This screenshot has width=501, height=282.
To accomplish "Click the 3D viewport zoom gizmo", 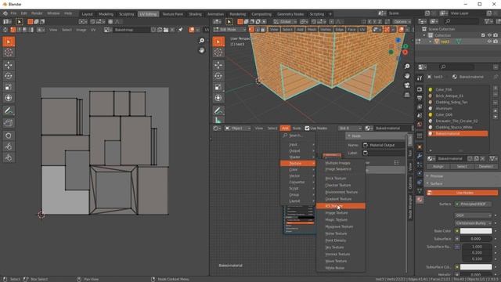I will tap(407, 66).
